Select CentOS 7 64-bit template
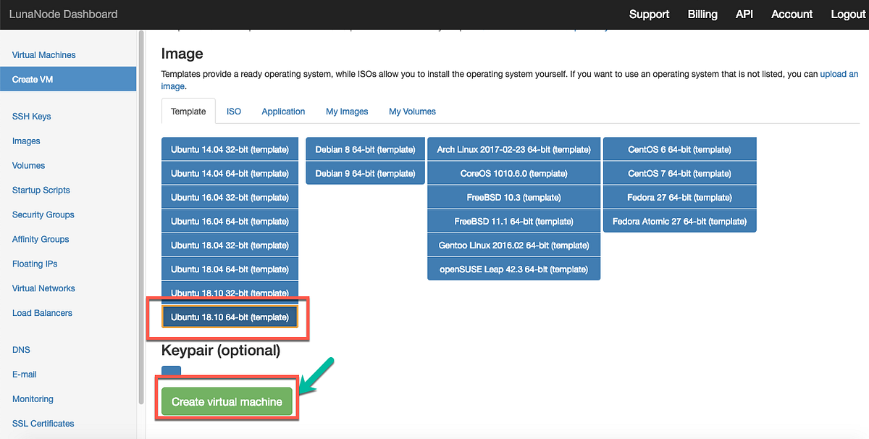 point(679,174)
